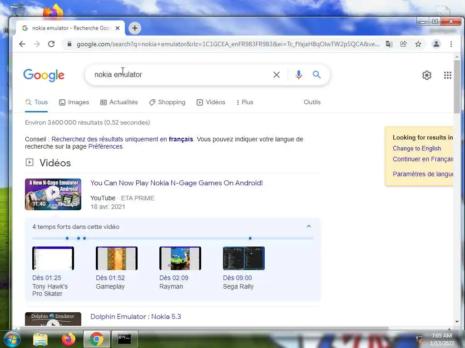Open Dolphin Emulator : Nokia 5.3 link

[x=135, y=317]
